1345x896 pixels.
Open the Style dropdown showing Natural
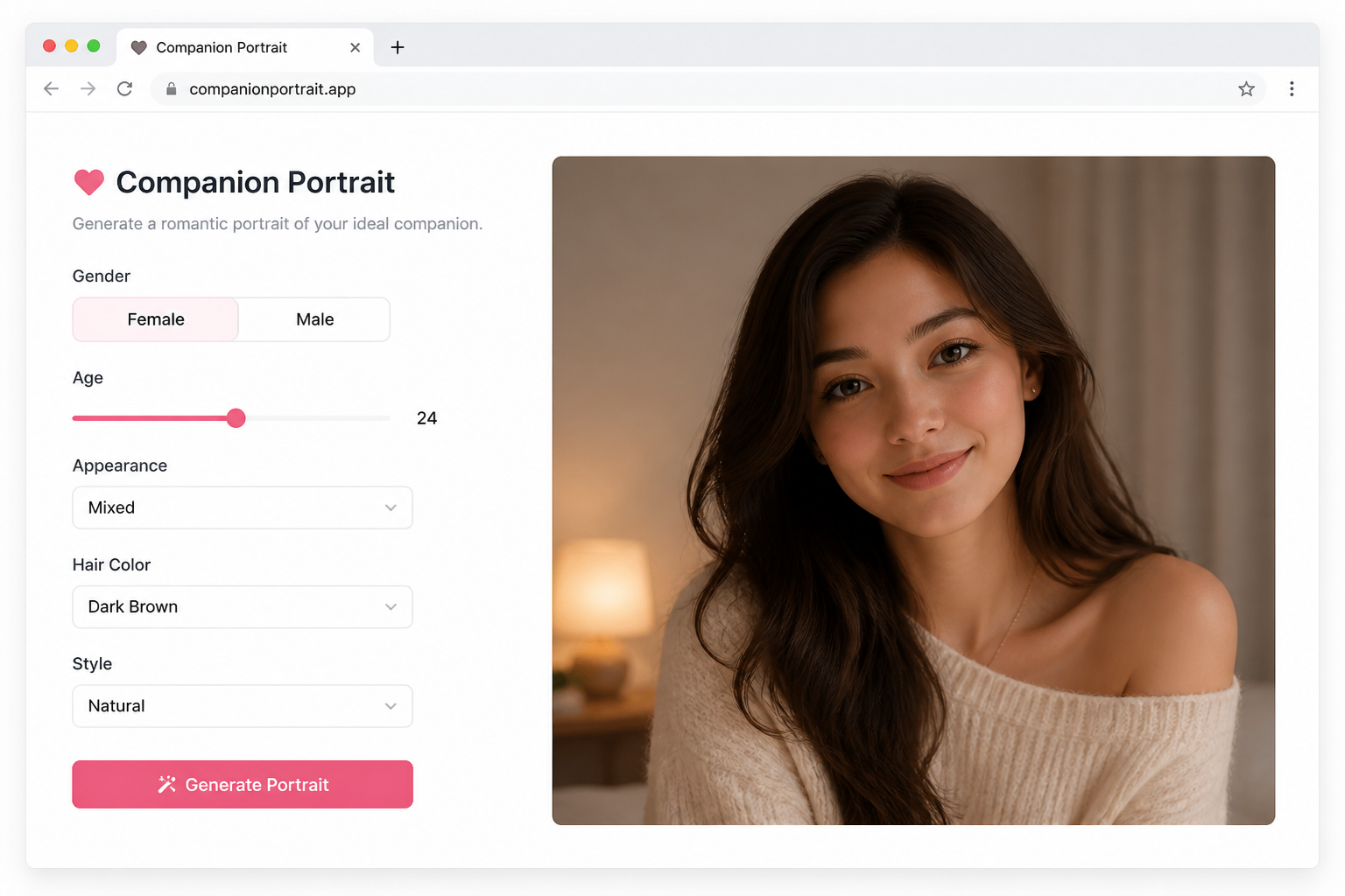[243, 706]
